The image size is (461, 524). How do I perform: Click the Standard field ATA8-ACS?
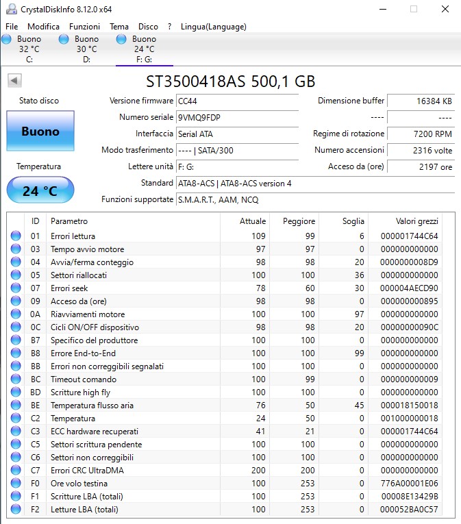click(315, 183)
